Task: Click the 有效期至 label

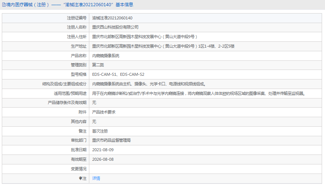Action: coord(79,159)
